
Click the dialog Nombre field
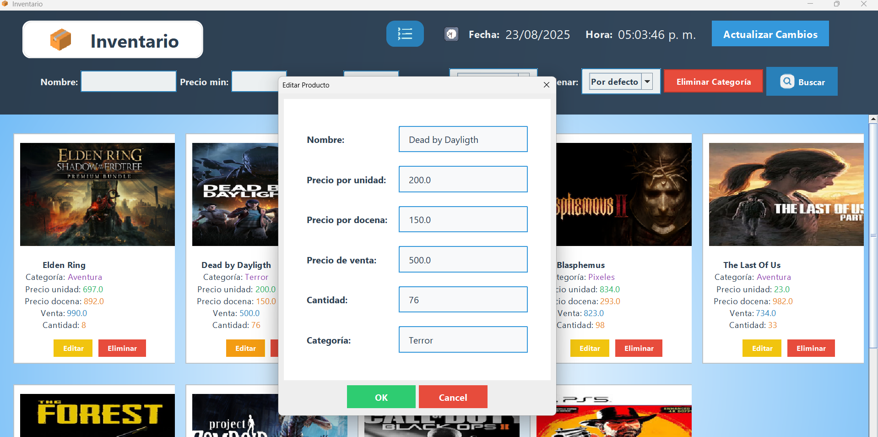(463, 139)
